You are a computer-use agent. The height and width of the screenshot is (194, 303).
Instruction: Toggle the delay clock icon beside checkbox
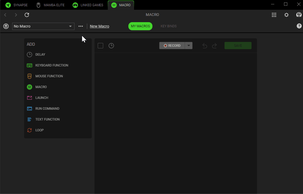pyautogui.click(x=111, y=46)
